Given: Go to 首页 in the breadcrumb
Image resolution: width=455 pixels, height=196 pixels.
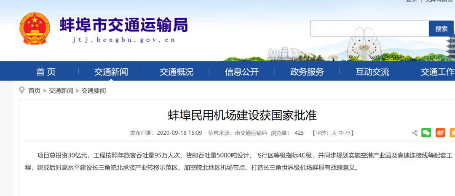Looking at the screenshot, I should tap(35, 91).
